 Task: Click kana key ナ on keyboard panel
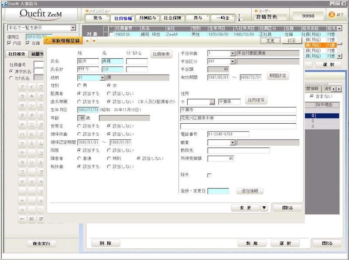(x=22, y=125)
